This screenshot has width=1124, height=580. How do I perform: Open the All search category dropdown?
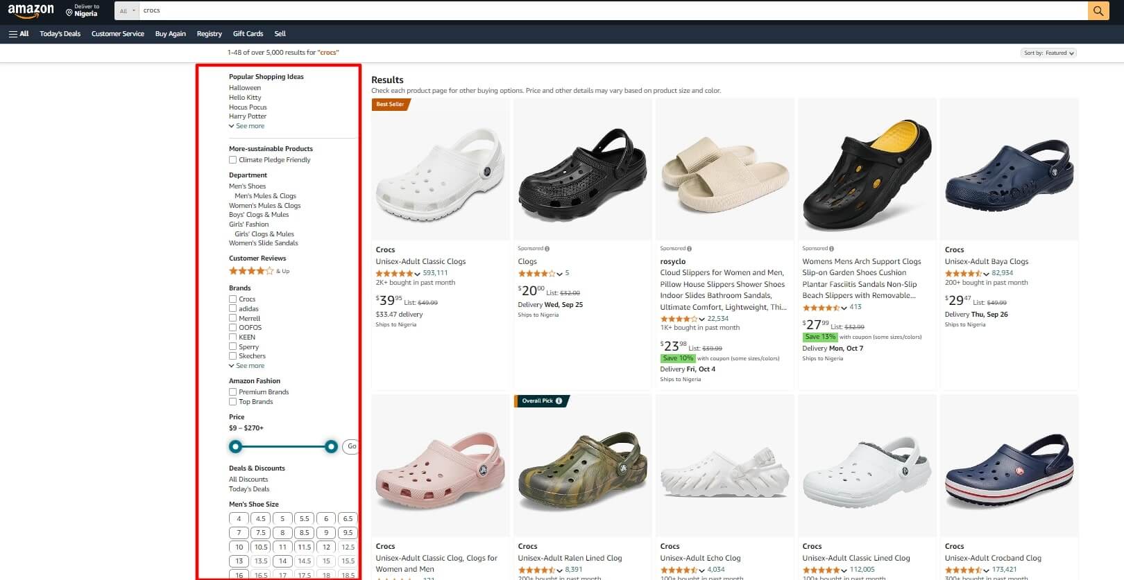pos(127,11)
